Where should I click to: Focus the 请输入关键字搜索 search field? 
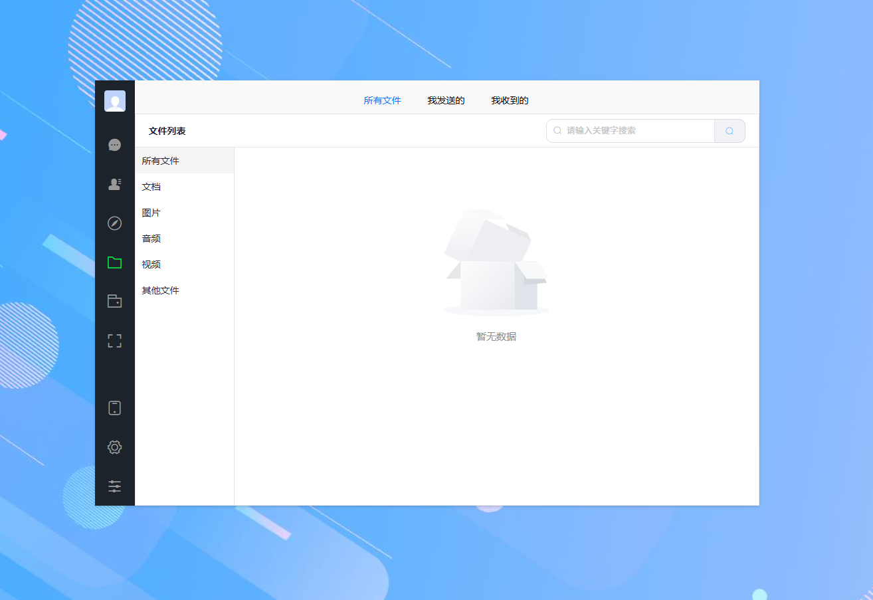(x=630, y=131)
